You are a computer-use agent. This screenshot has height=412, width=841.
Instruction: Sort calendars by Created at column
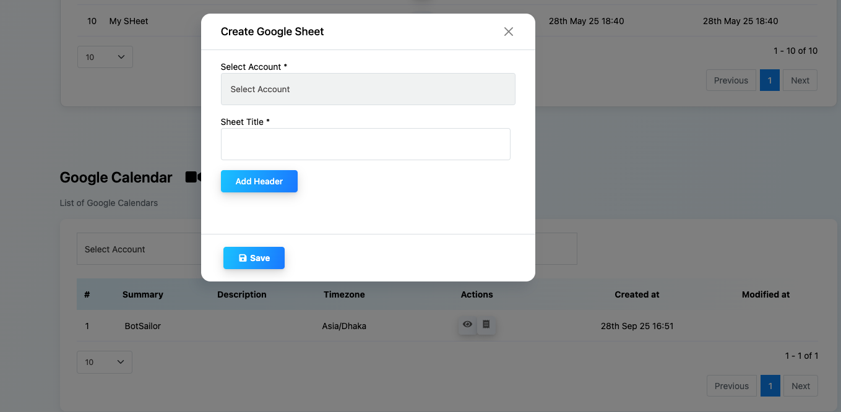click(x=637, y=294)
